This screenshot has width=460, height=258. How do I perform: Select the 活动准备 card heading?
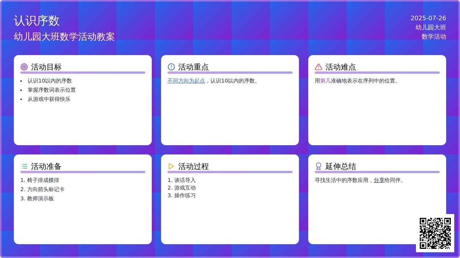pyautogui.click(x=46, y=166)
